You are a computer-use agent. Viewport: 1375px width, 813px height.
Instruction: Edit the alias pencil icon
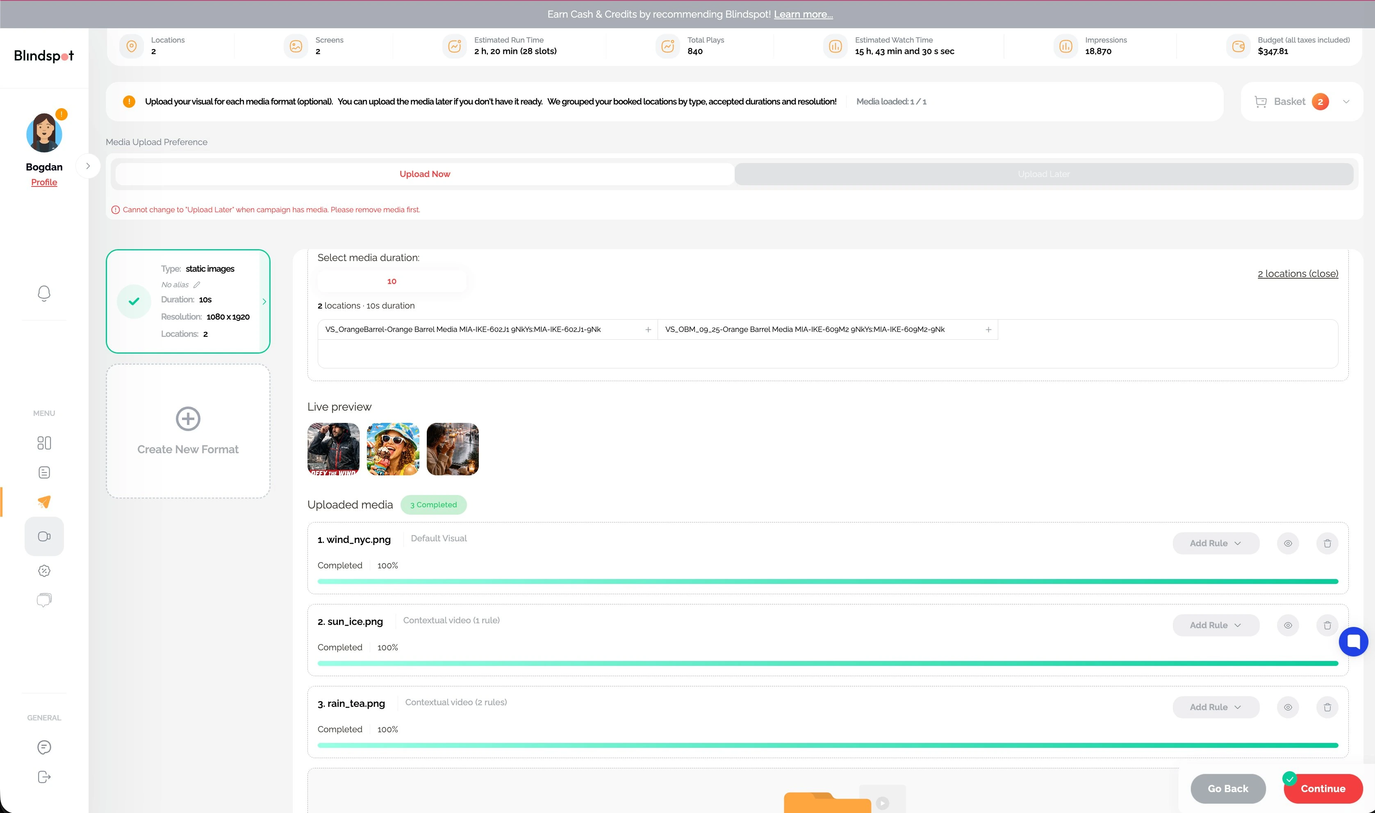tap(197, 285)
